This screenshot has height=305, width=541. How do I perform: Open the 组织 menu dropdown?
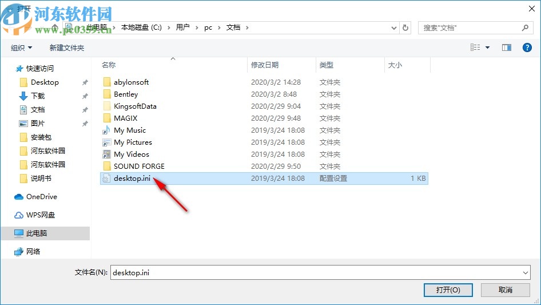click(x=21, y=47)
